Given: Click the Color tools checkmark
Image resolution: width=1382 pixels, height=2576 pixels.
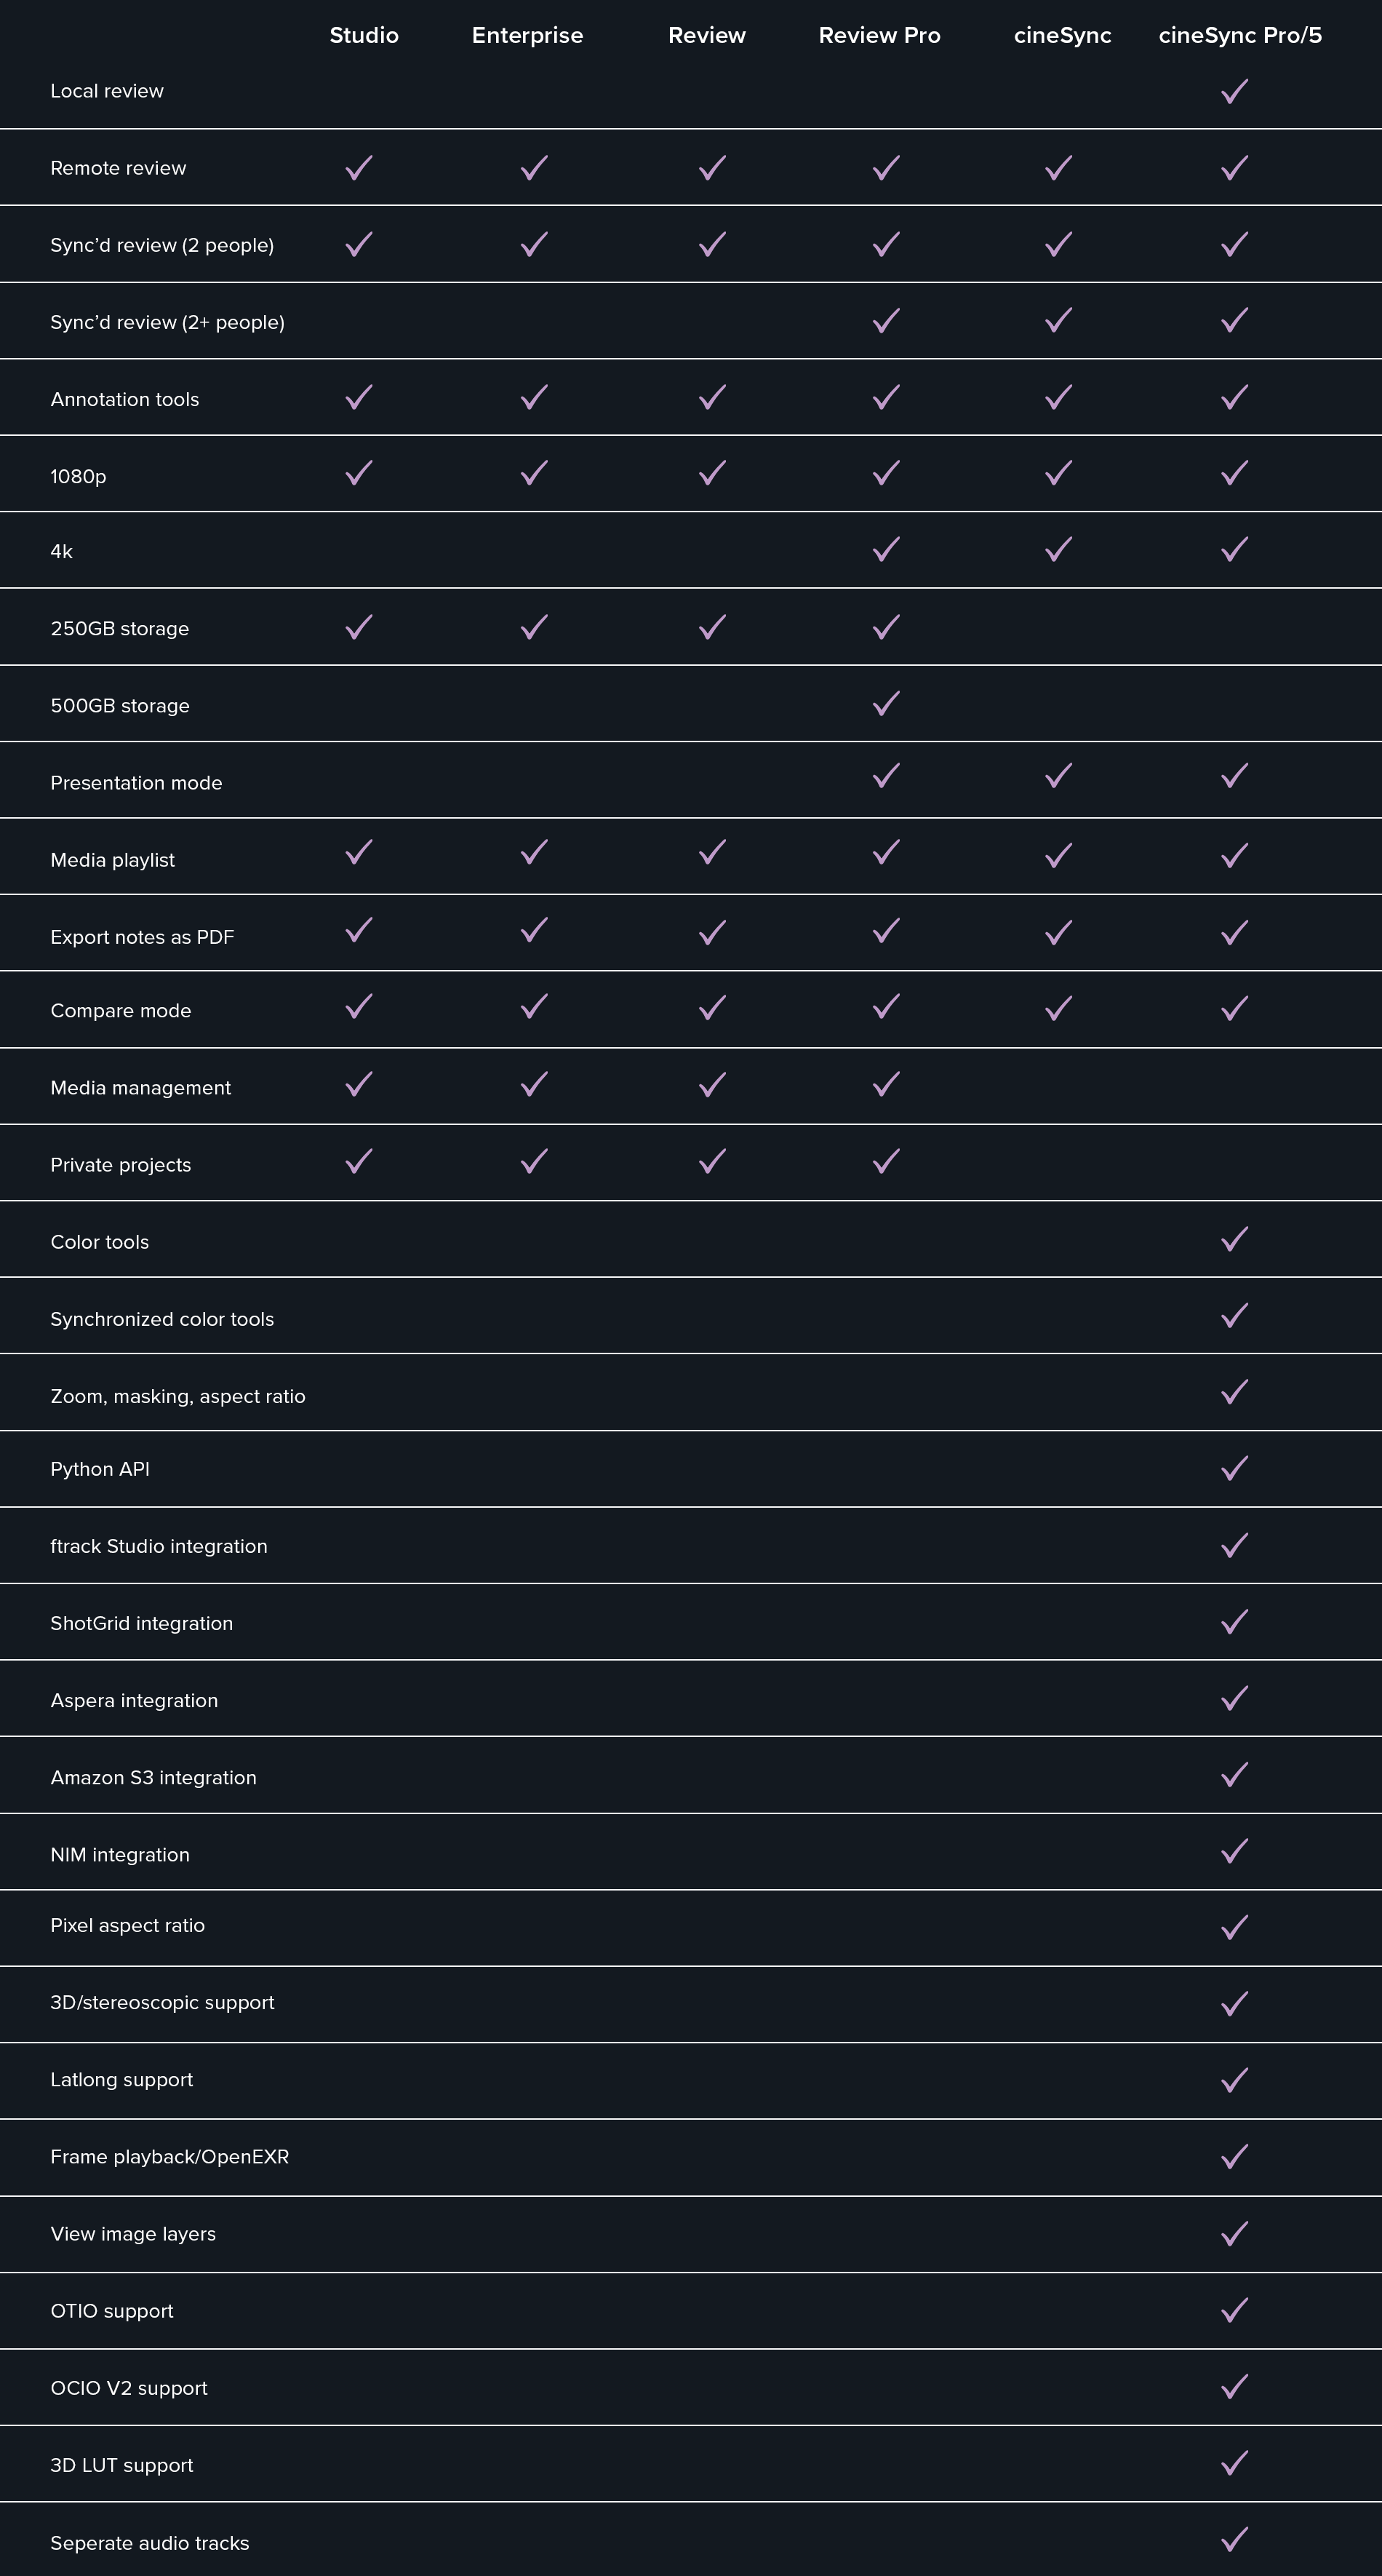Looking at the screenshot, I should pyautogui.click(x=1234, y=1239).
